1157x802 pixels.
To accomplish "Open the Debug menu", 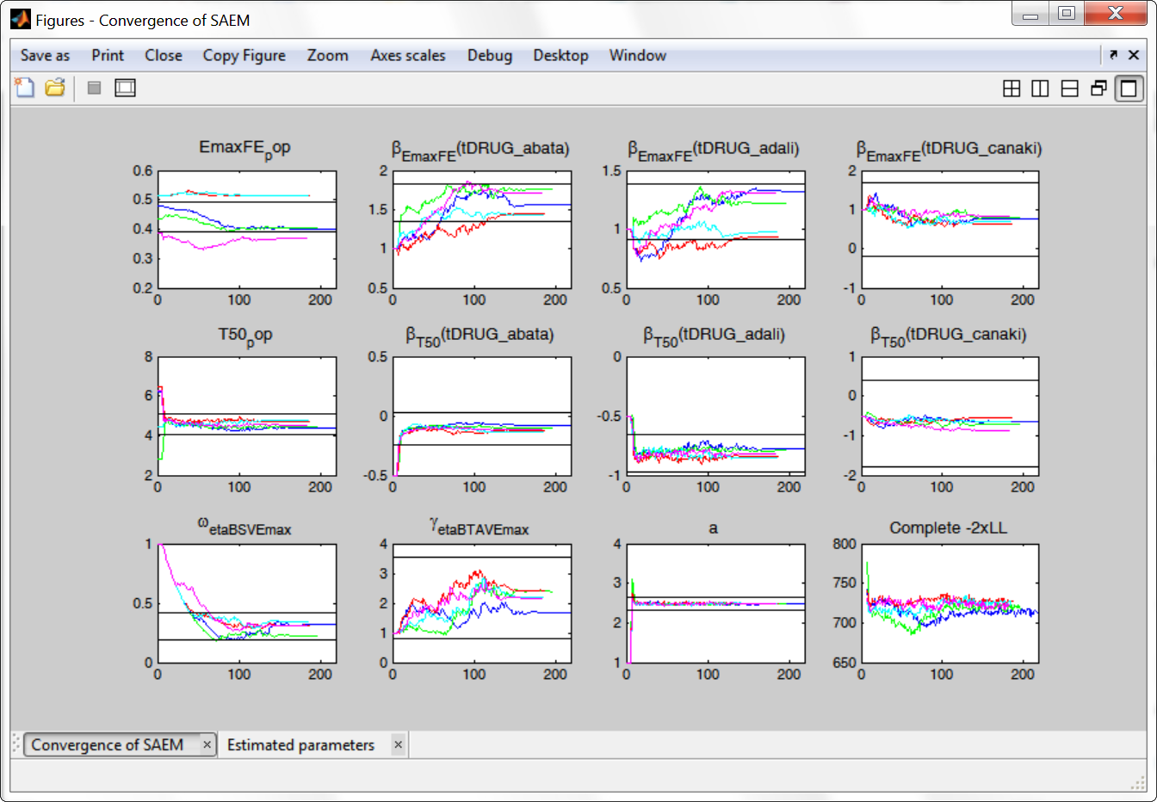I will tap(490, 55).
